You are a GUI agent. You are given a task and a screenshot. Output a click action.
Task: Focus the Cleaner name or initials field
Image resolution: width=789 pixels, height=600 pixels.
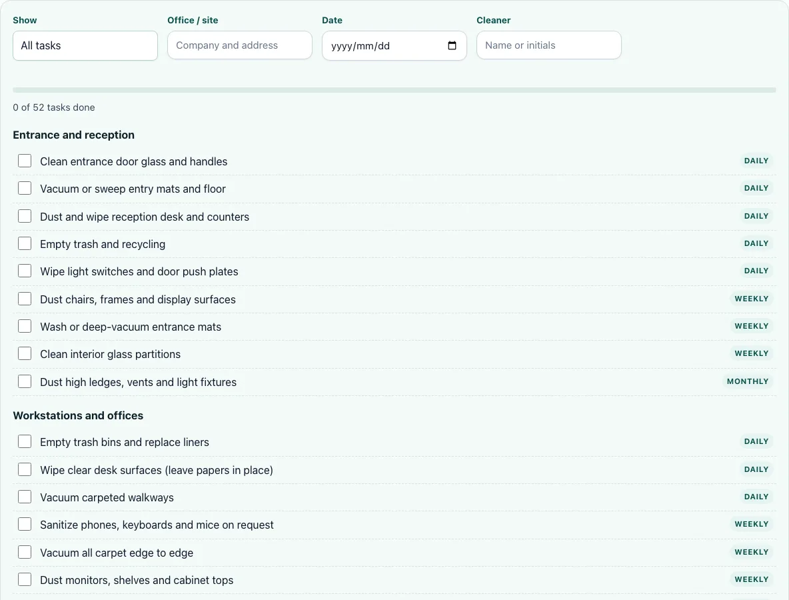(549, 45)
